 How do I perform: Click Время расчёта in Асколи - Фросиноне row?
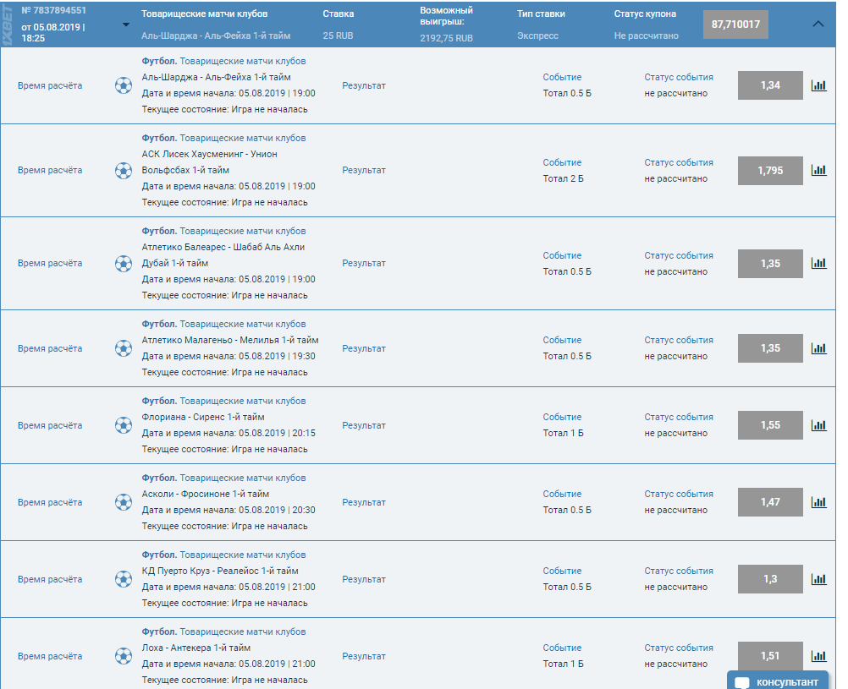(x=50, y=502)
